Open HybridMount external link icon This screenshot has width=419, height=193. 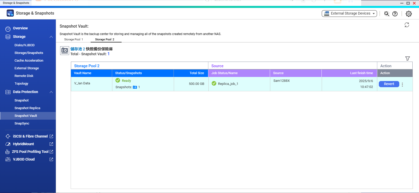(x=51, y=144)
